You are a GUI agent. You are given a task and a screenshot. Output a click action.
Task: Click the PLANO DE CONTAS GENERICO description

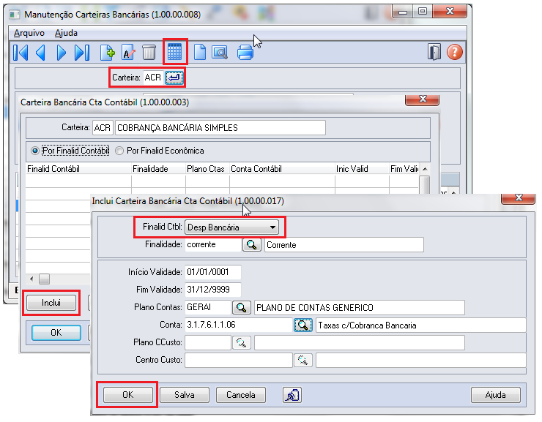pyautogui.click(x=360, y=307)
